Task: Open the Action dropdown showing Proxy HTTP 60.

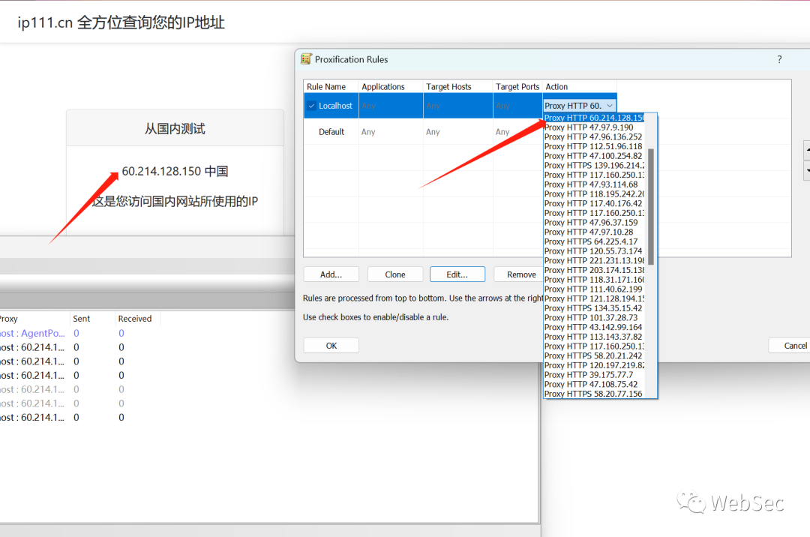Action: click(580, 106)
